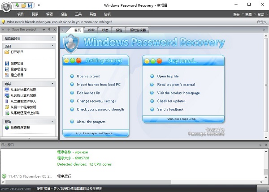The image size is (269, 192).
Task: Click green import arrow in quick access toolbar
Action: click(x=17, y=5)
